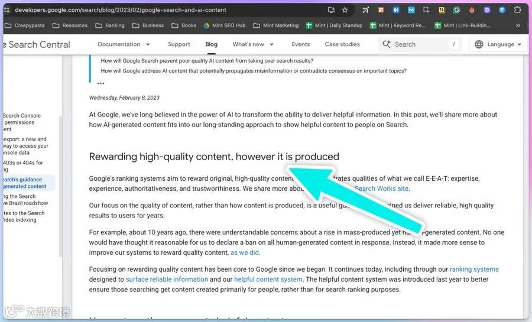
Task: Open the Grammarly extension icon
Action: pyautogui.click(x=457, y=10)
